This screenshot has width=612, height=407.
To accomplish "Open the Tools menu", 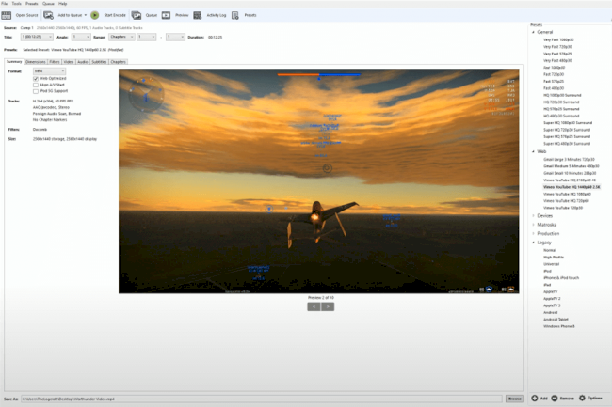I will tap(16, 4).
